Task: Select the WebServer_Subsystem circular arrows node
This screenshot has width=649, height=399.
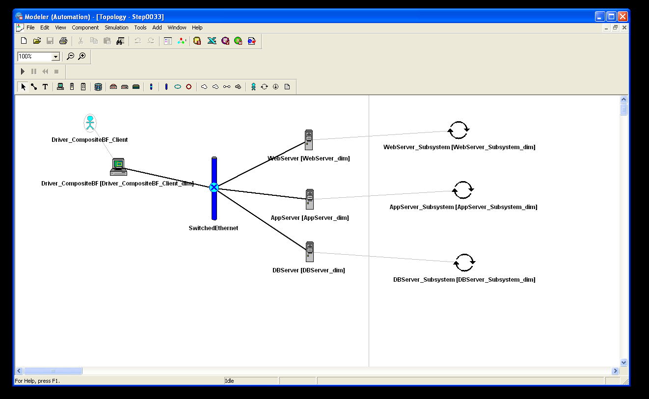Action: click(x=459, y=131)
